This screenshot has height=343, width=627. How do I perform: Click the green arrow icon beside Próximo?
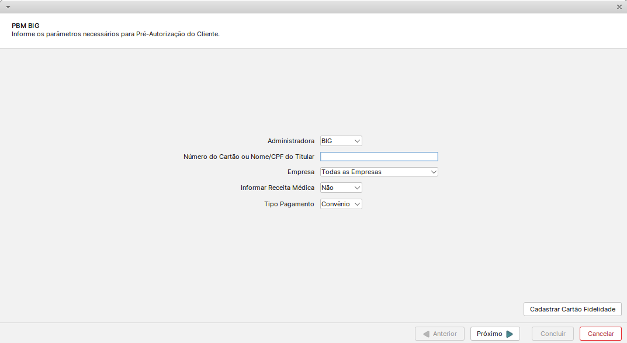(510, 334)
